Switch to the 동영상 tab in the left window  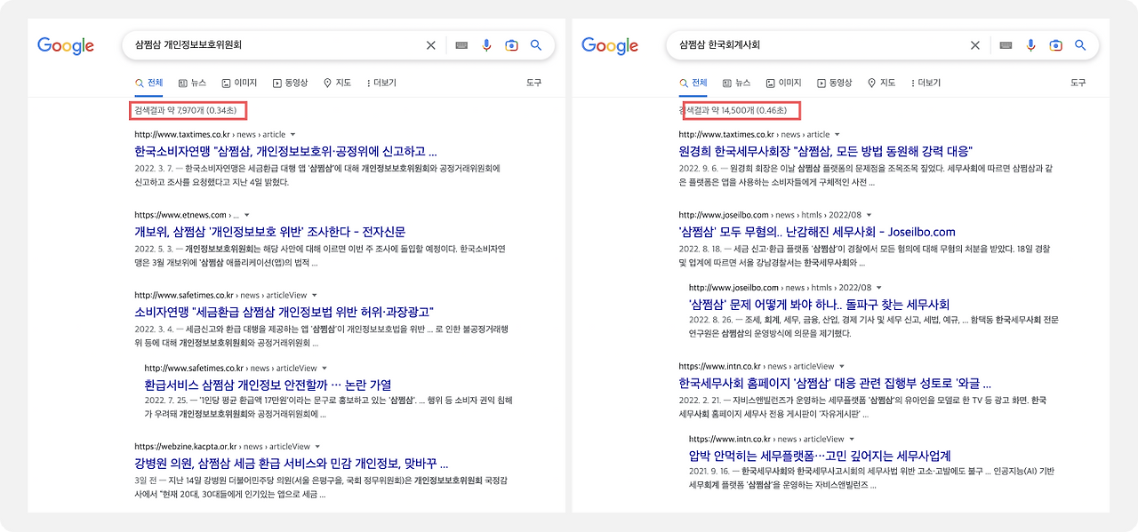(290, 83)
